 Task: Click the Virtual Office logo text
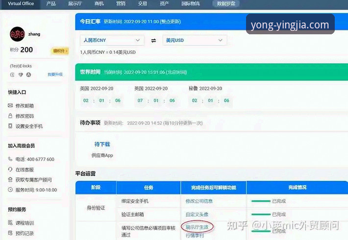click(x=21, y=3)
